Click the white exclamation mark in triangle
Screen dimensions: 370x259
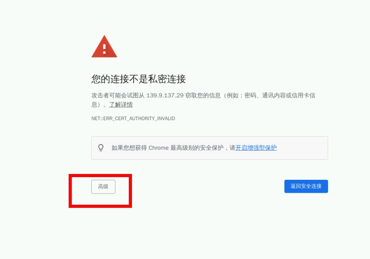(104, 49)
